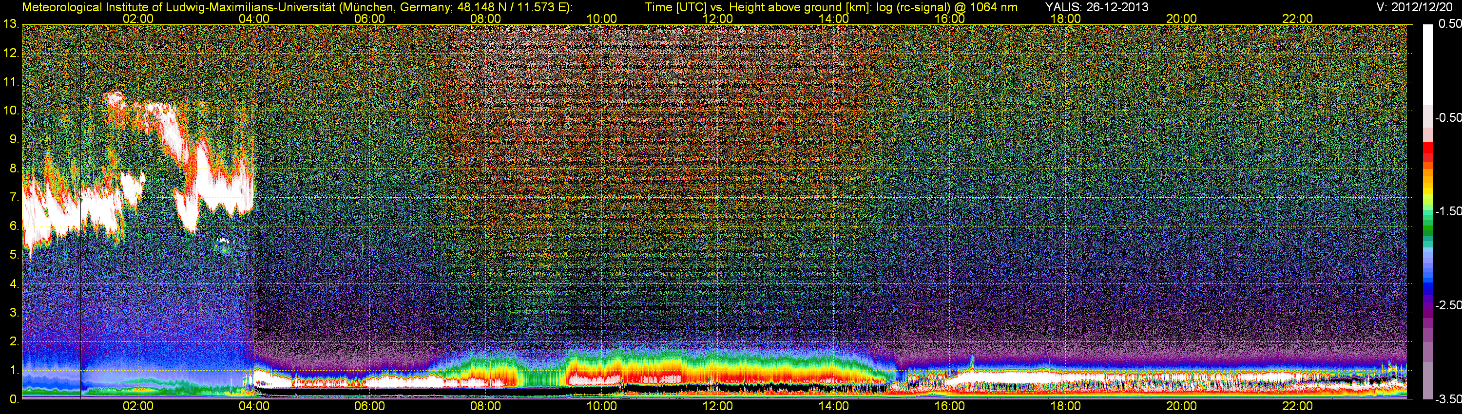Click the 7. height axis label
1462x414 pixels.
tap(14, 197)
